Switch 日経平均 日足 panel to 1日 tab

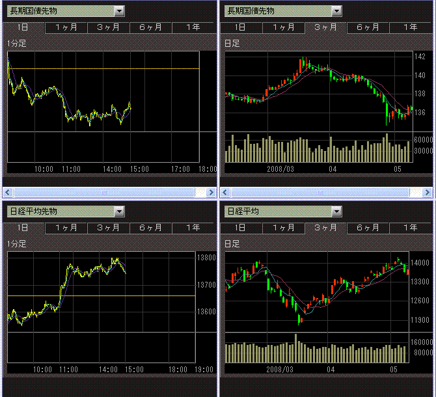click(240, 228)
